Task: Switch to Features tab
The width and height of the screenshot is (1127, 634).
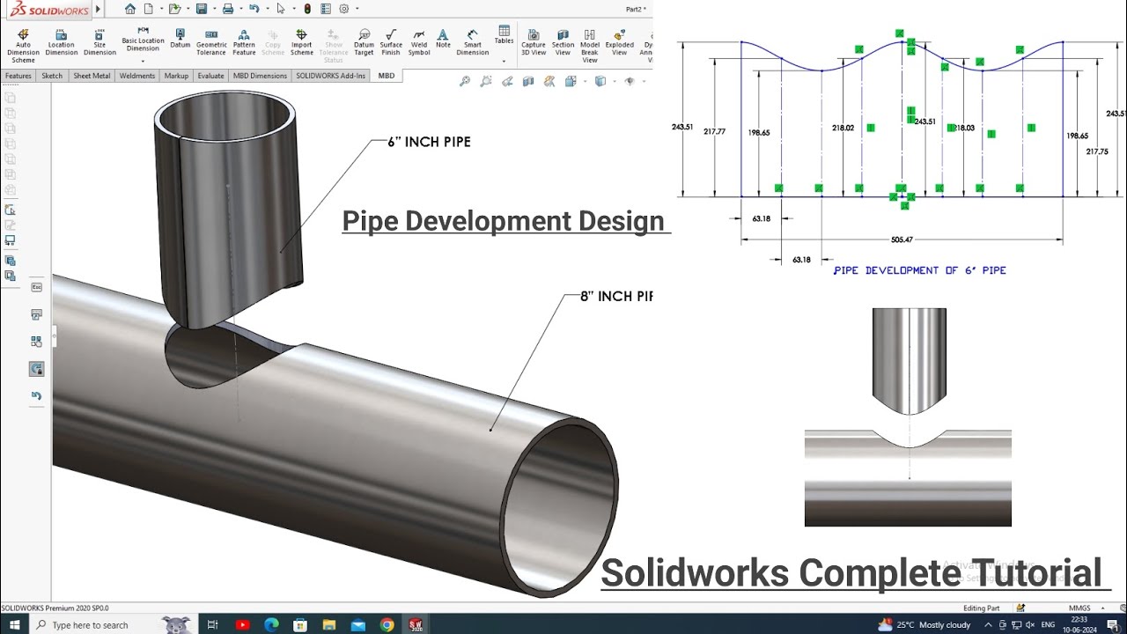Action: pyautogui.click(x=18, y=76)
